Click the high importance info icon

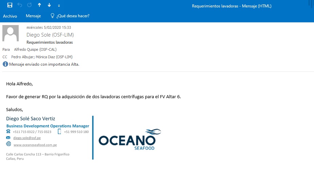pyautogui.click(x=5, y=64)
